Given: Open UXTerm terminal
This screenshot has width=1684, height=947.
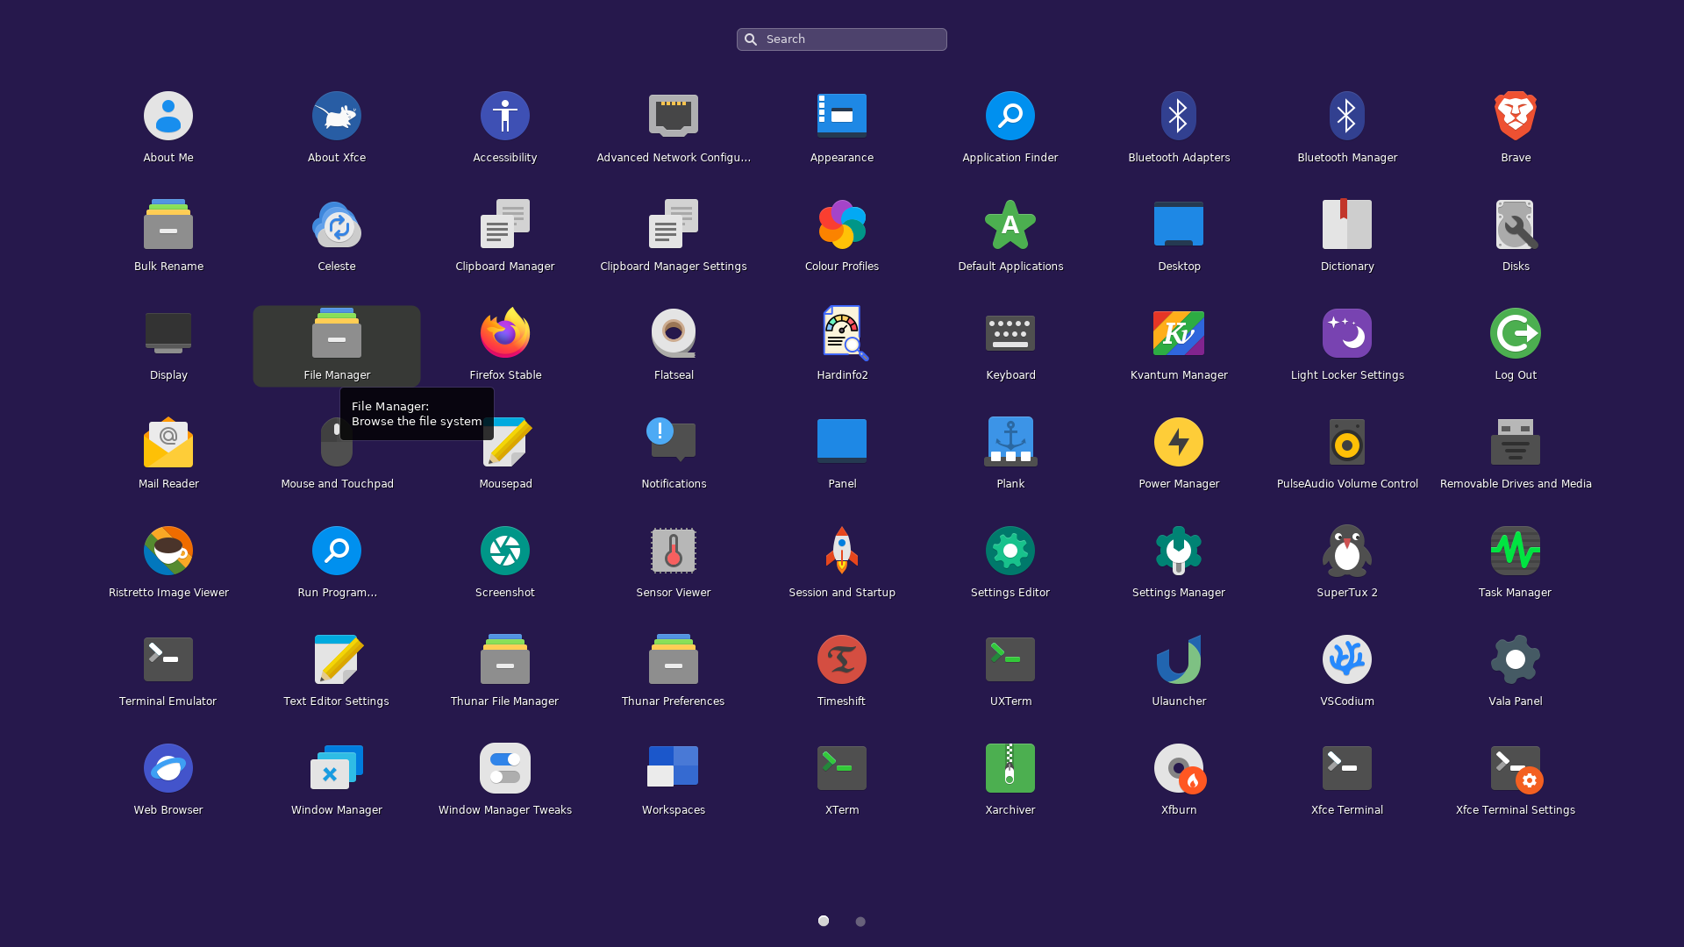Looking at the screenshot, I should [1010, 672].
